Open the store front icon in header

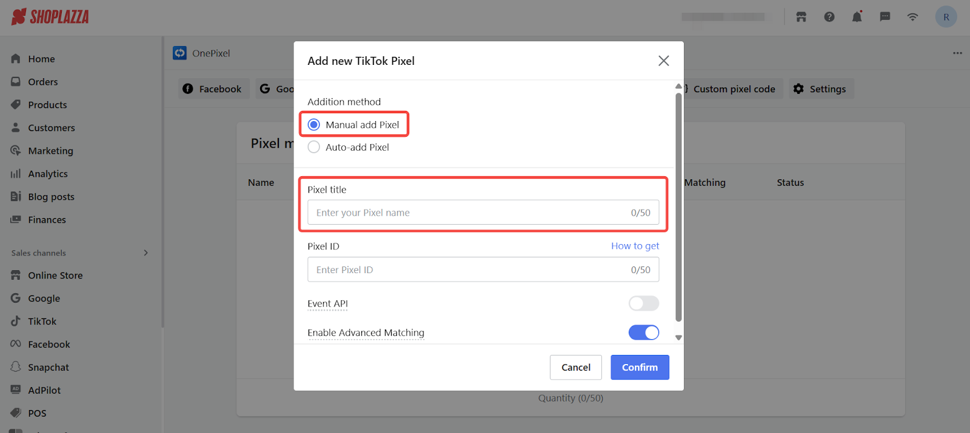[801, 17]
